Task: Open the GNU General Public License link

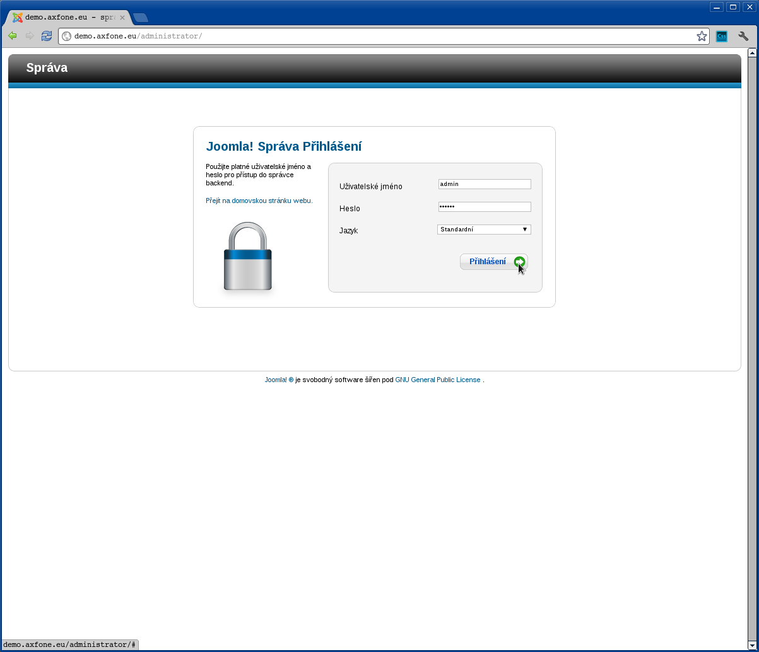Action: coord(438,380)
